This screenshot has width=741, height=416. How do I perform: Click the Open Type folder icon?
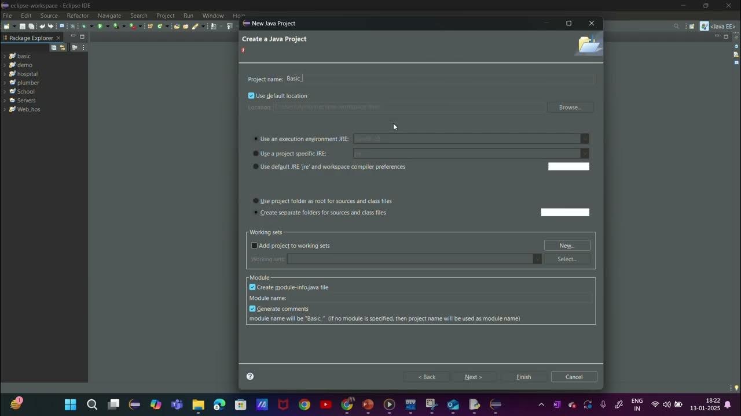177,26
